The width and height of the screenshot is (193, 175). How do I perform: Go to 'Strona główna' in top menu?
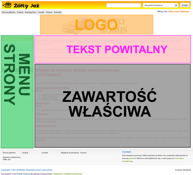[9, 12]
